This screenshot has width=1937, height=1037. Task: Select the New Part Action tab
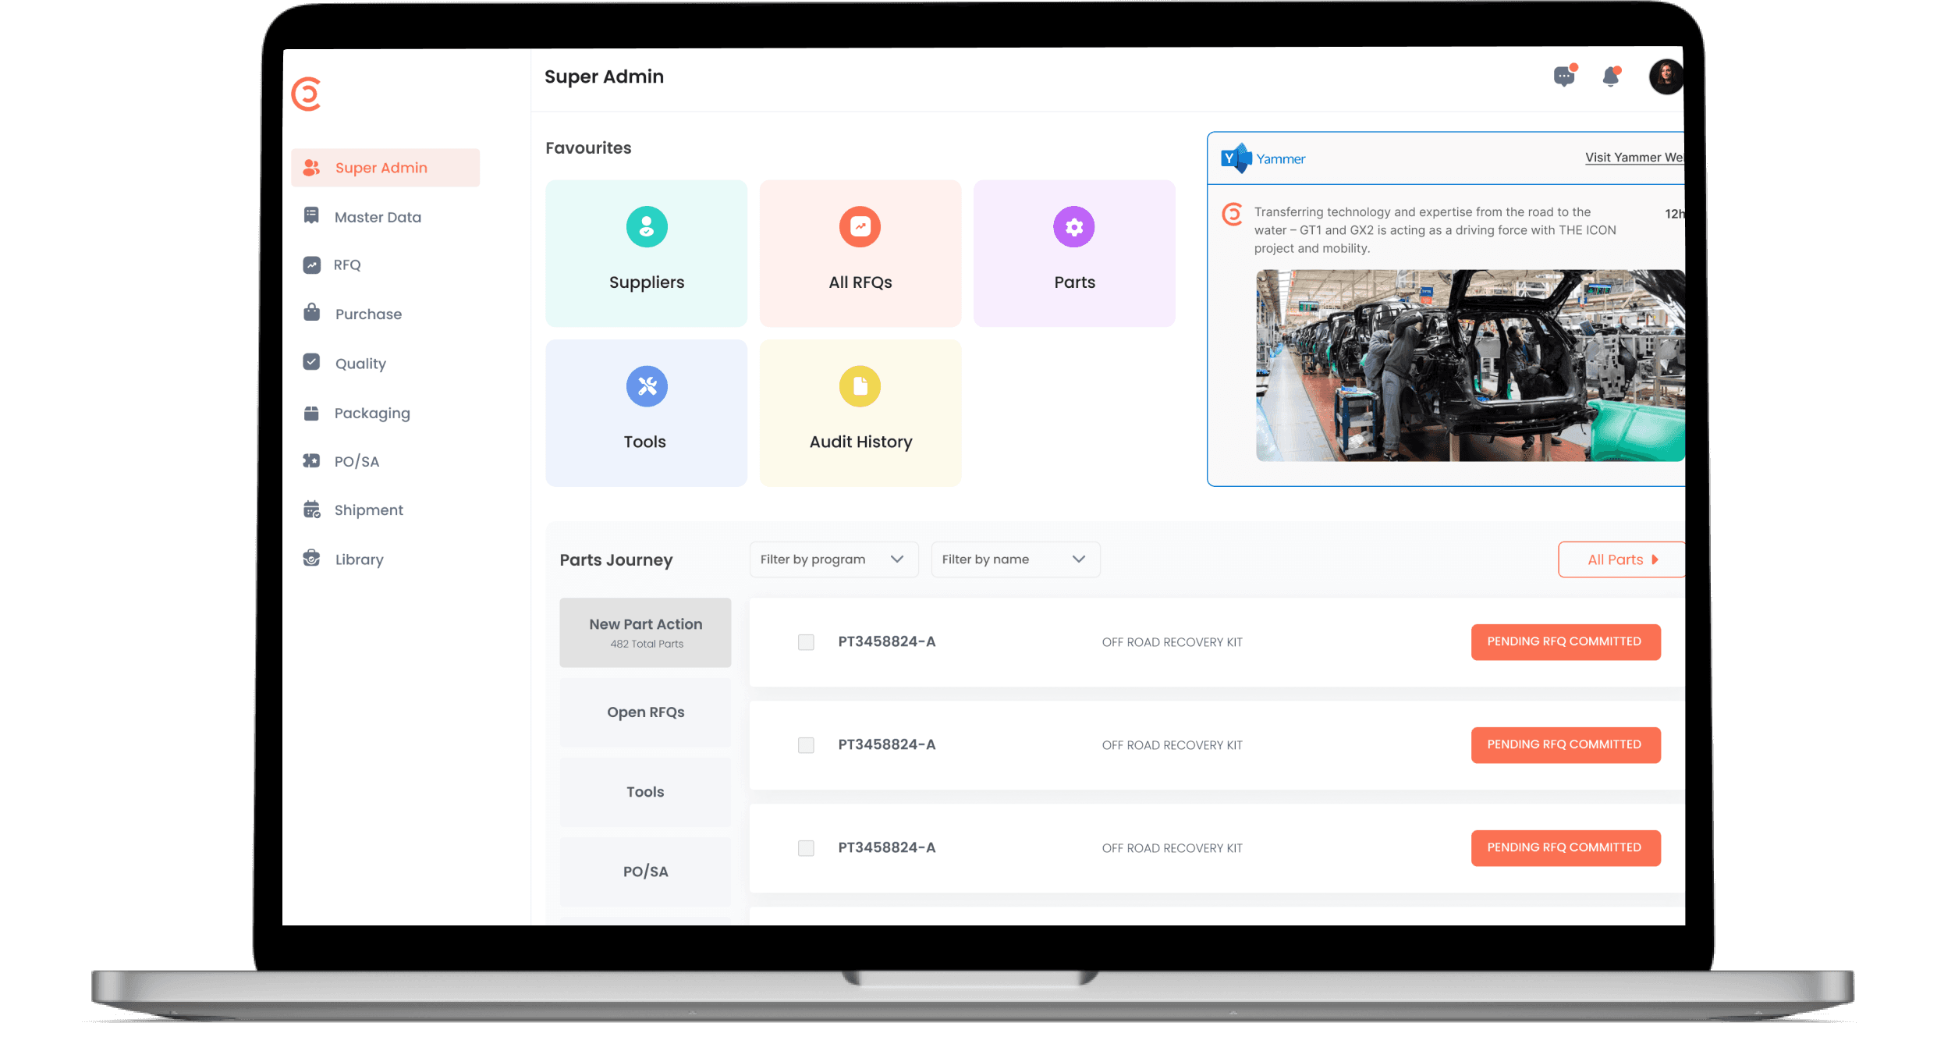pos(647,632)
